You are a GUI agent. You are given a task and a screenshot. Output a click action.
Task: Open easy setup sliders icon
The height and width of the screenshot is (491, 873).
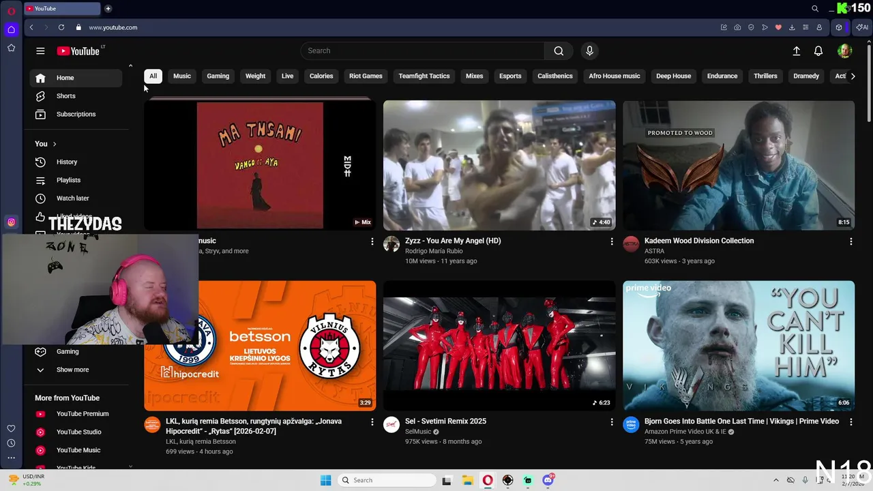[805, 27]
